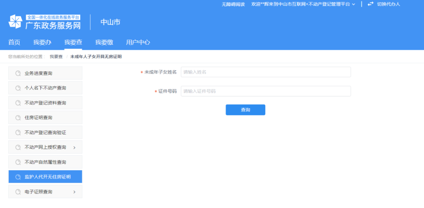
Task: Click the magnifier icon next to 电子证照查询
Action: click(18, 192)
